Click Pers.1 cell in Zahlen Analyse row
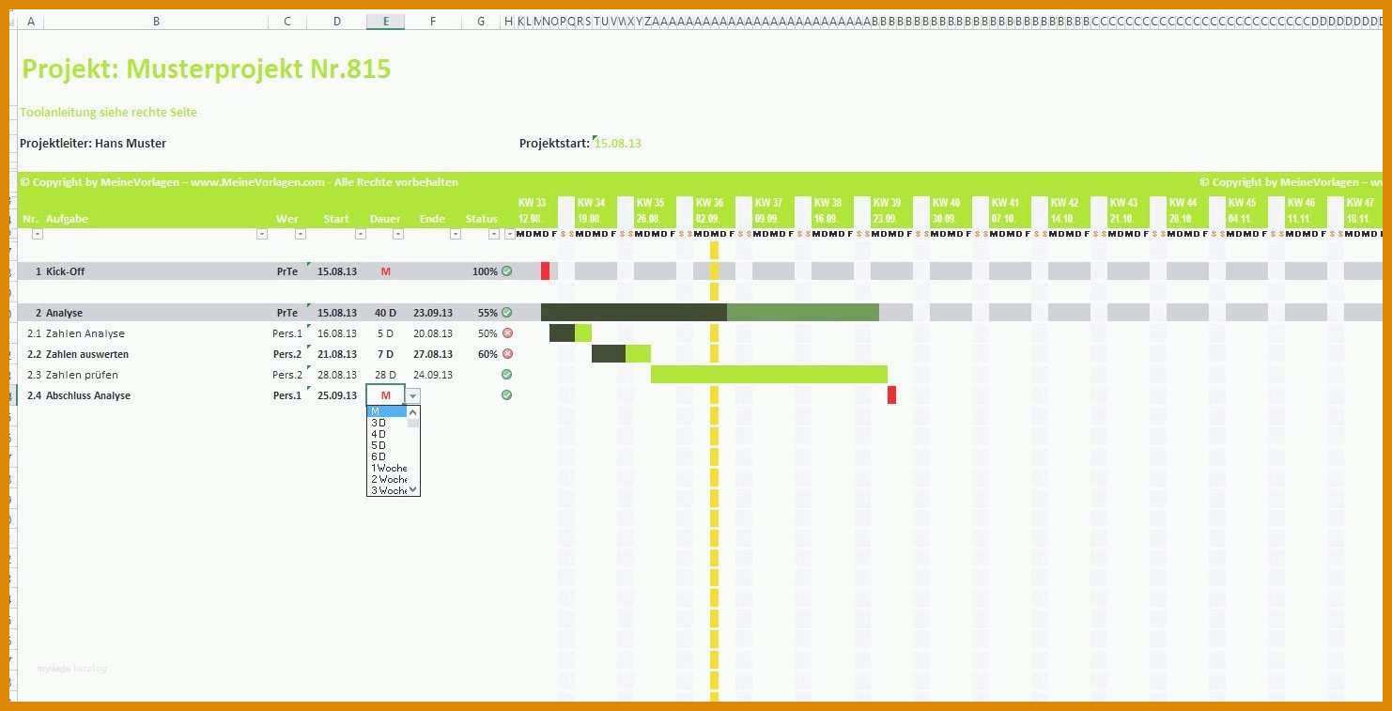 point(287,333)
